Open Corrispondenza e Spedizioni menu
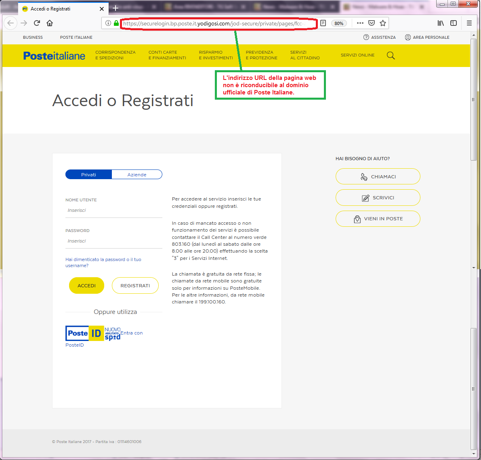The width and height of the screenshot is (481, 460). pos(116,55)
